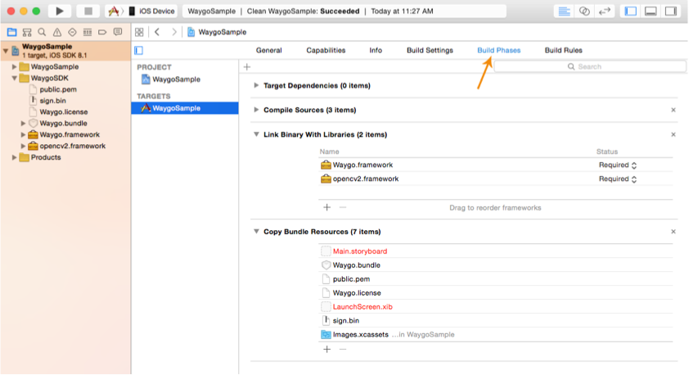Collapse Copy Bundle Resources section
The image size is (689, 375).
point(256,232)
